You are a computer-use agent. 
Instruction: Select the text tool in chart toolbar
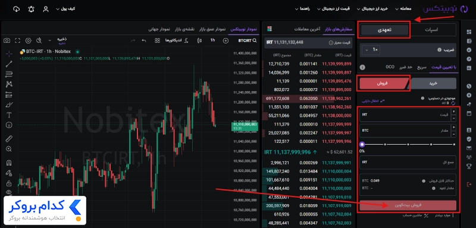(9, 115)
